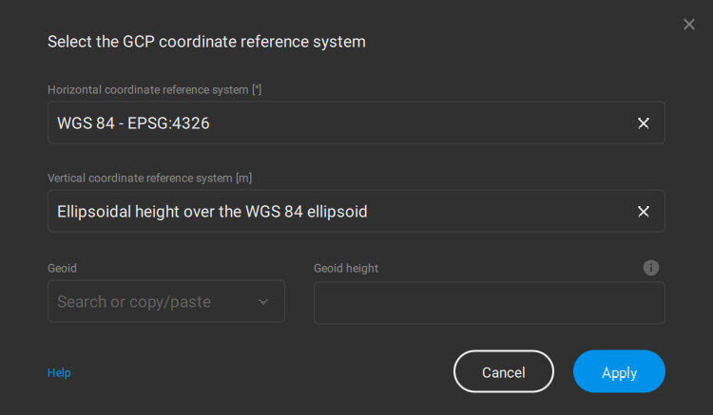This screenshot has height=415, width=713.
Task: Clear the Ellipsoidal height vertical system selection
Action: point(644,212)
